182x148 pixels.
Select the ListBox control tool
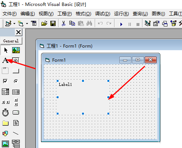tap(16, 92)
